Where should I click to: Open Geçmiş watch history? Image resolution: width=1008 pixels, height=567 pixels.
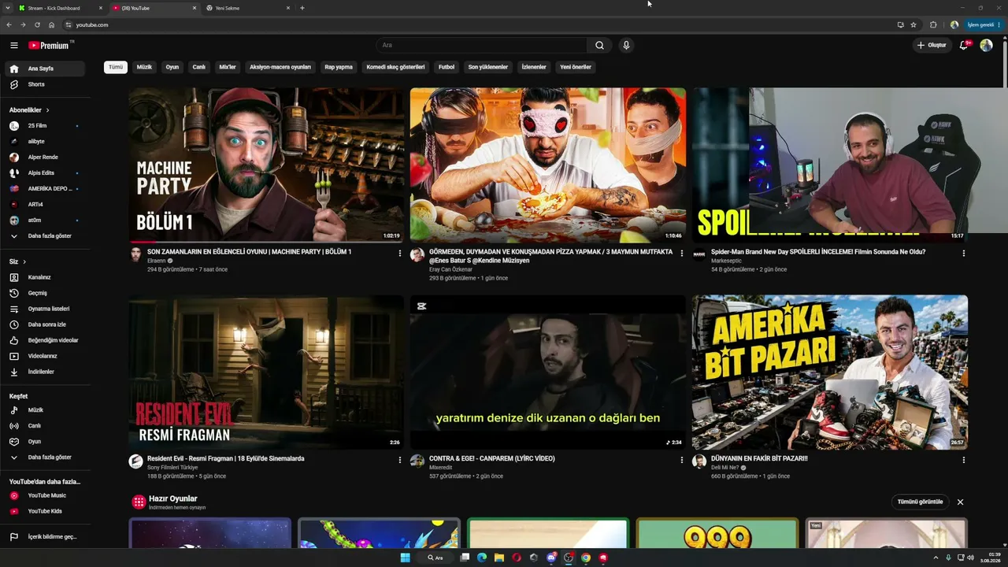click(x=44, y=293)
